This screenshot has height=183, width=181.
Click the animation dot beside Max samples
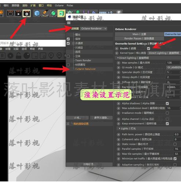click(118, 63)
